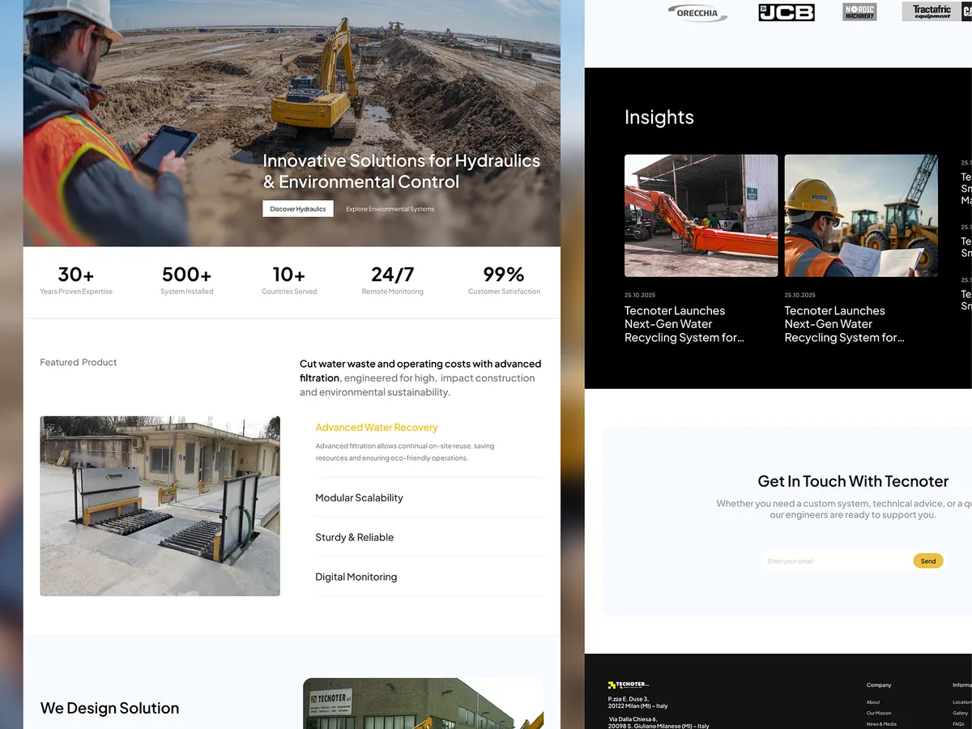This screenshot has height=729, width=972.
Task: Click the '24/7' Remote Monitoring stat
Action: pos(393,280)
